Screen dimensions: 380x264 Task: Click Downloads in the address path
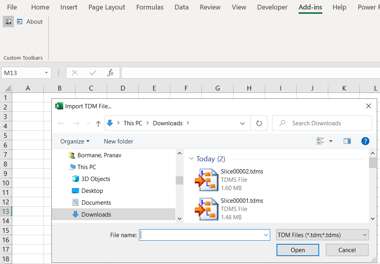click(168, 123)
